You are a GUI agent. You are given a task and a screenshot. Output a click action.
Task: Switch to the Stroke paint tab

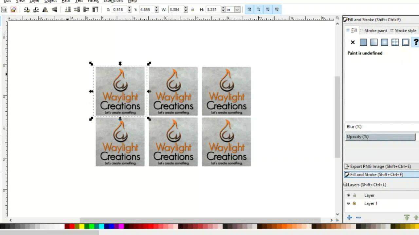[373, 30]
